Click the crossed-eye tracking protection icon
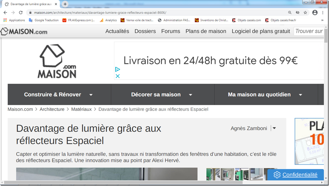This screenshot has width=329, height=186. 298,12
